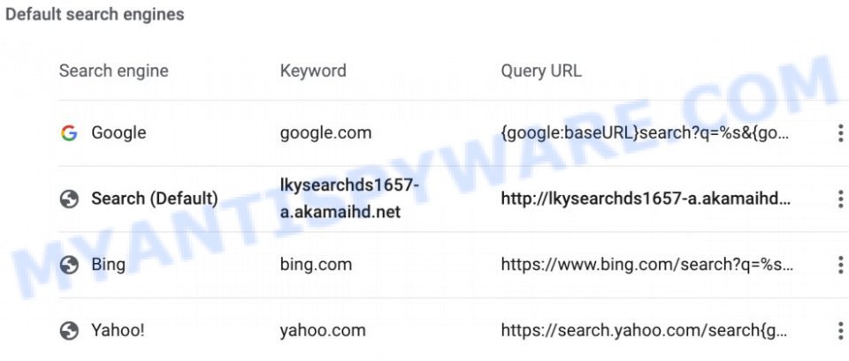Viewport: 849px width, 361px height.
Task: Click the google.com keyword
Action: pyautogui.click(x=325, y=133)
